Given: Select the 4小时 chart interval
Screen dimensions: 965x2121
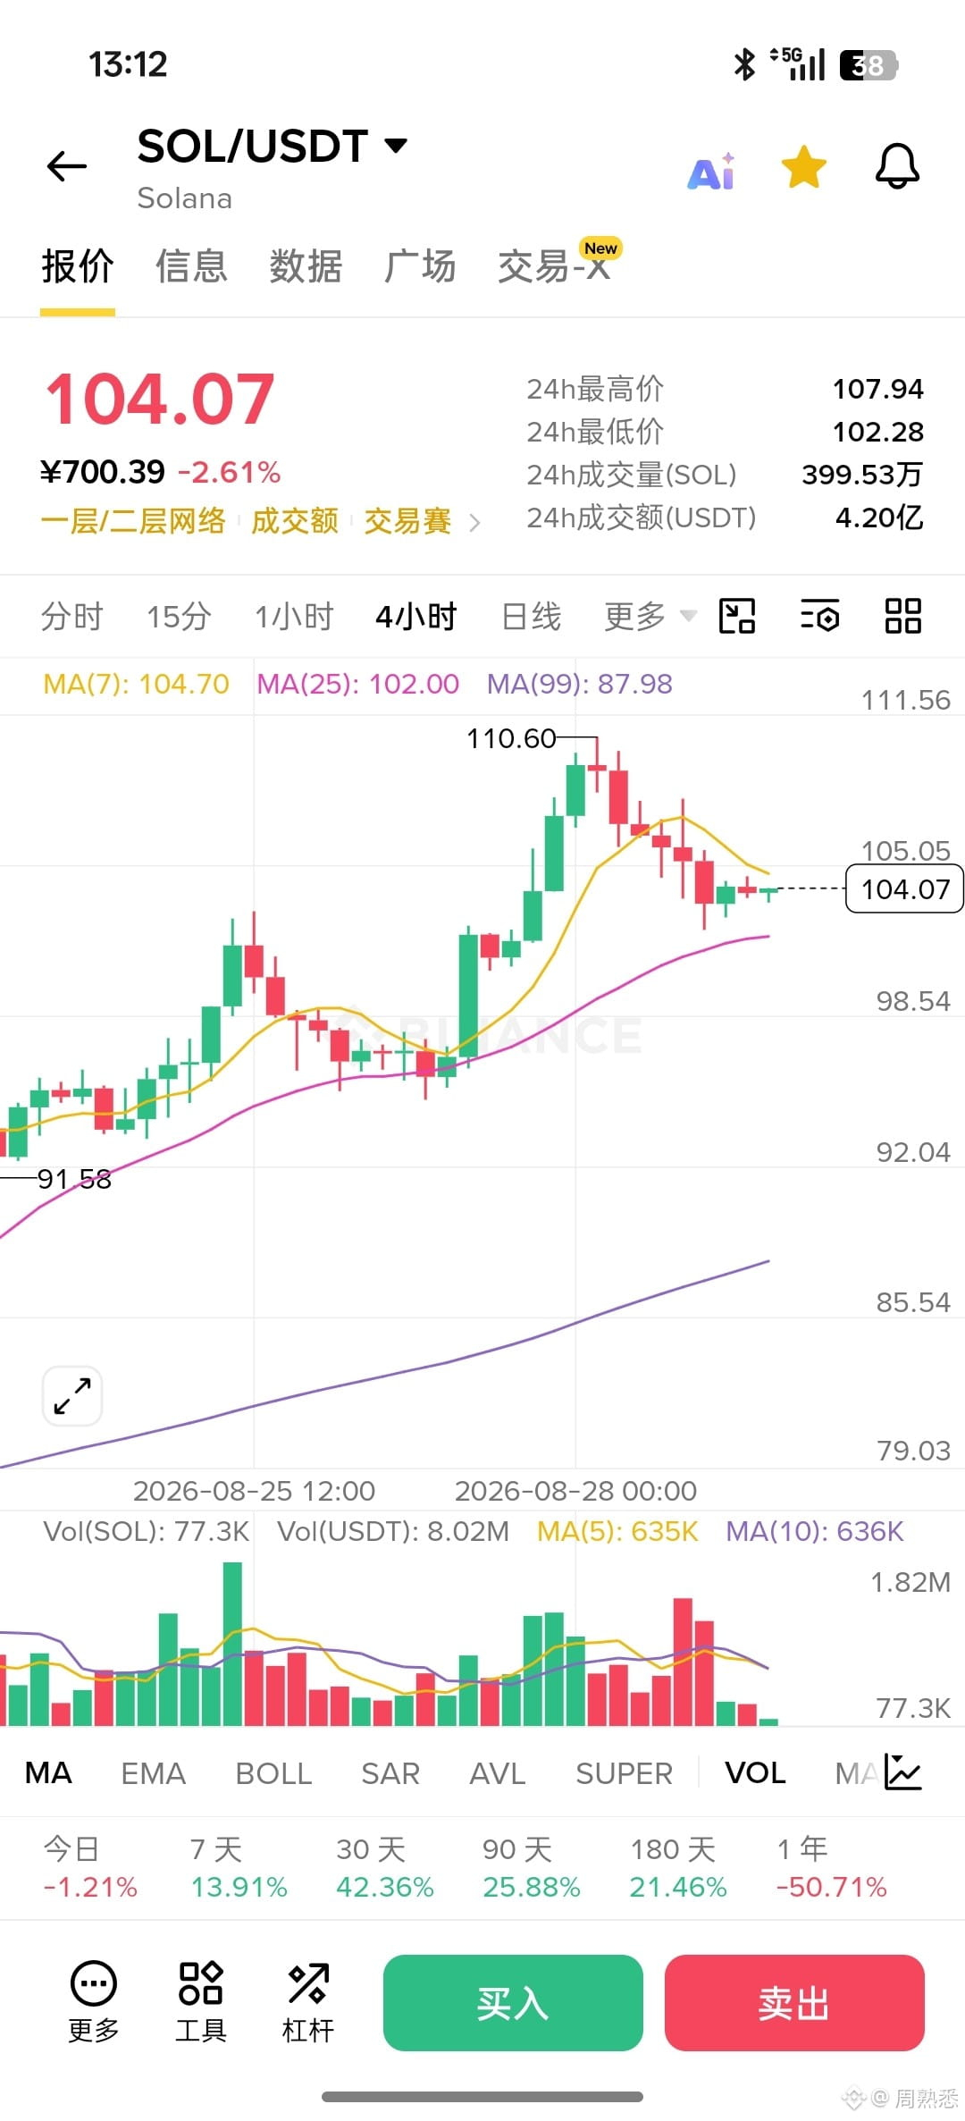Looking at the screenshot, I should [416, 617].
